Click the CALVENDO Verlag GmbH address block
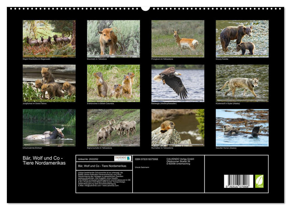291x210 pixels. [180, 161]
